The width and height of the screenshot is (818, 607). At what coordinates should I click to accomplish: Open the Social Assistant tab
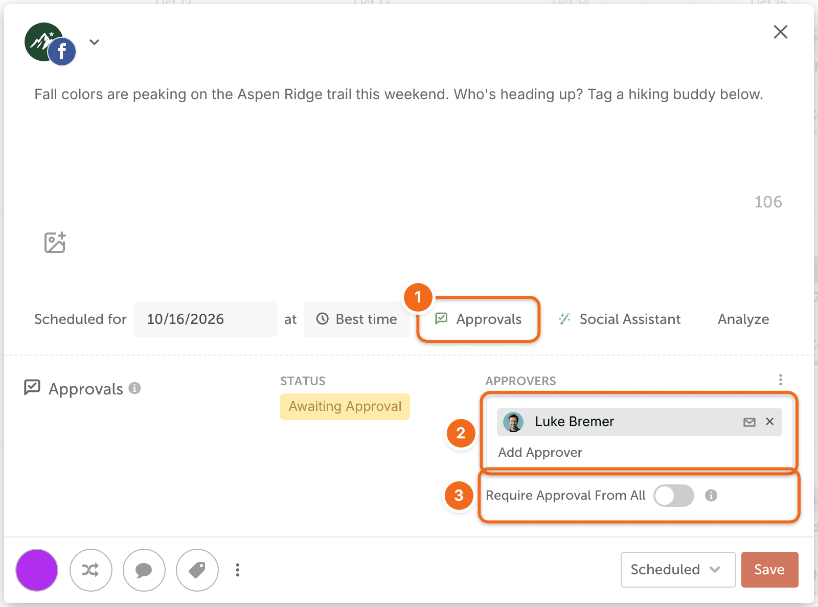coord(620,319)
